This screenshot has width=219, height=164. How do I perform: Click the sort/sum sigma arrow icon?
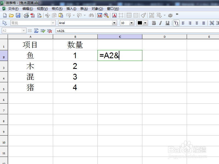[x=159, y=15]
